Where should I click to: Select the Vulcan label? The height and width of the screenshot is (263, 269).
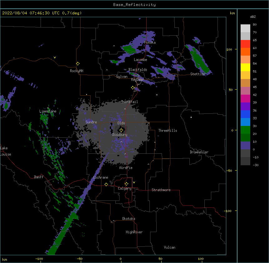[169, 247]
